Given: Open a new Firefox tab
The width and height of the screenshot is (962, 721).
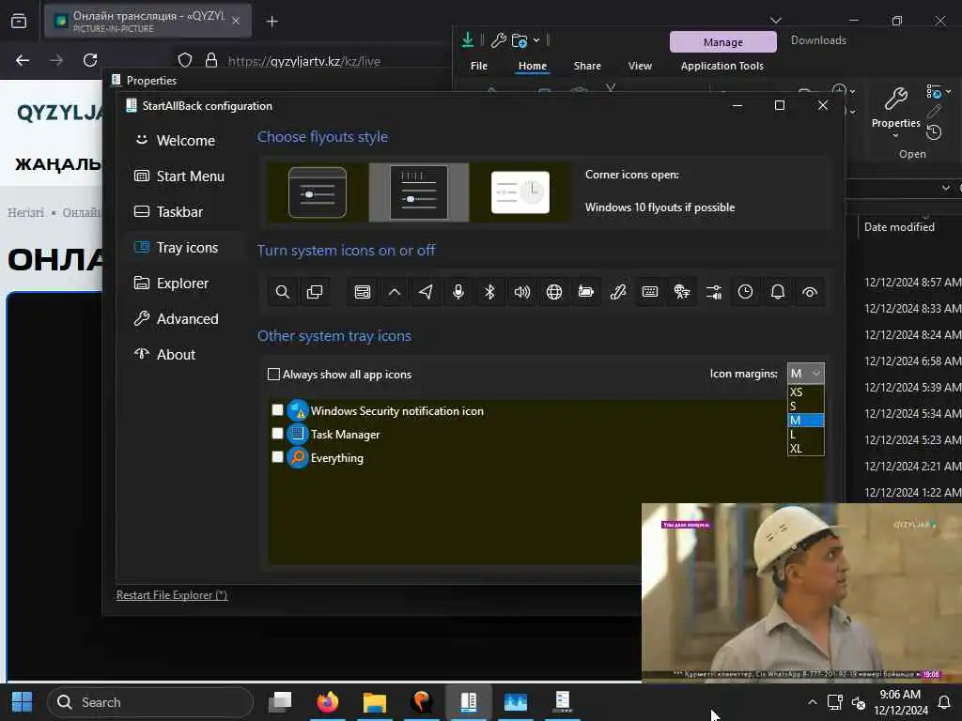Looking at the screenshot, I should (272, 22).
